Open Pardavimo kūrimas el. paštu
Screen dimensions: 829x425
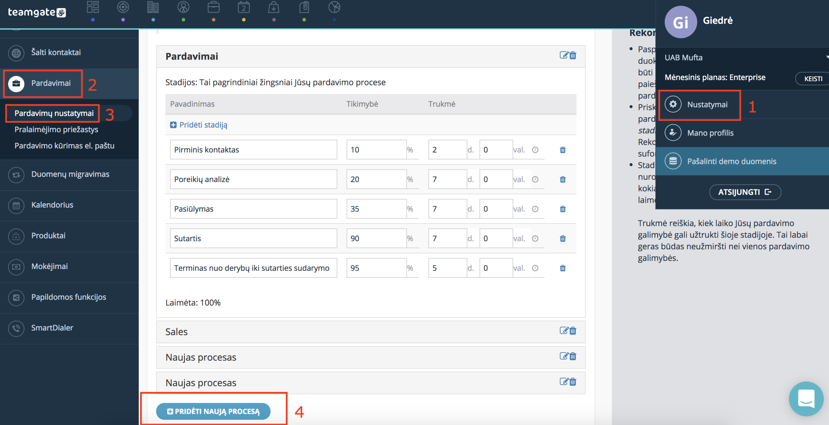(64, 146)
